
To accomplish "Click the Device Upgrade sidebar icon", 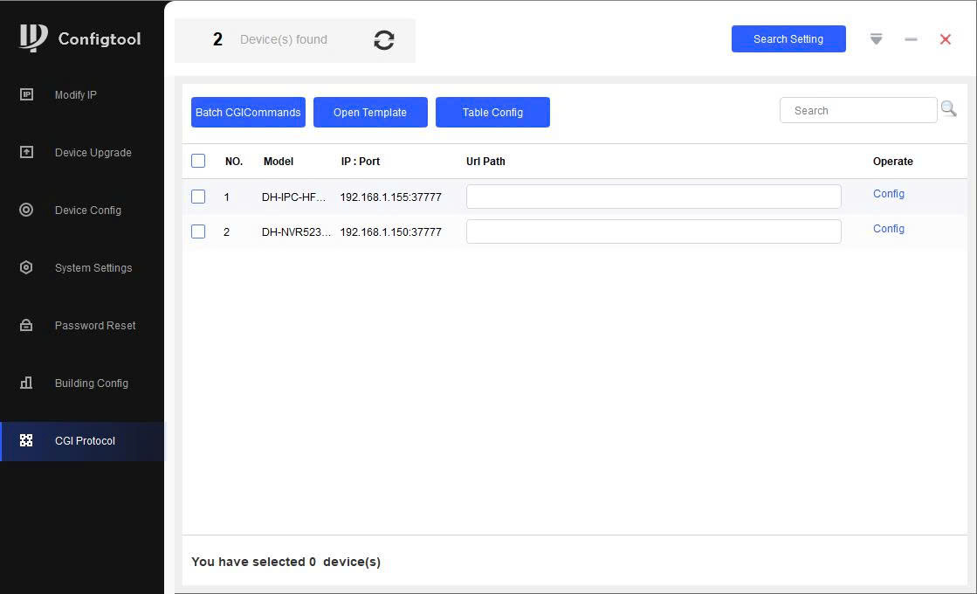I will (x=26, y=152).
